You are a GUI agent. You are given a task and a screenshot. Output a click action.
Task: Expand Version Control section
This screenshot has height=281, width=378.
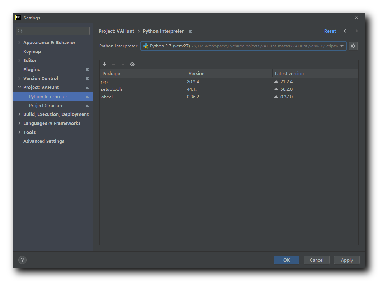click(19, 78)
